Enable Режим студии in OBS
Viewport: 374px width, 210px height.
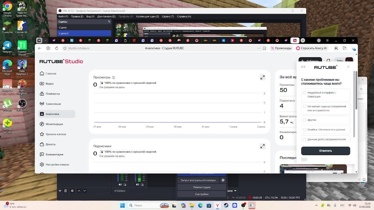(202, 187)
